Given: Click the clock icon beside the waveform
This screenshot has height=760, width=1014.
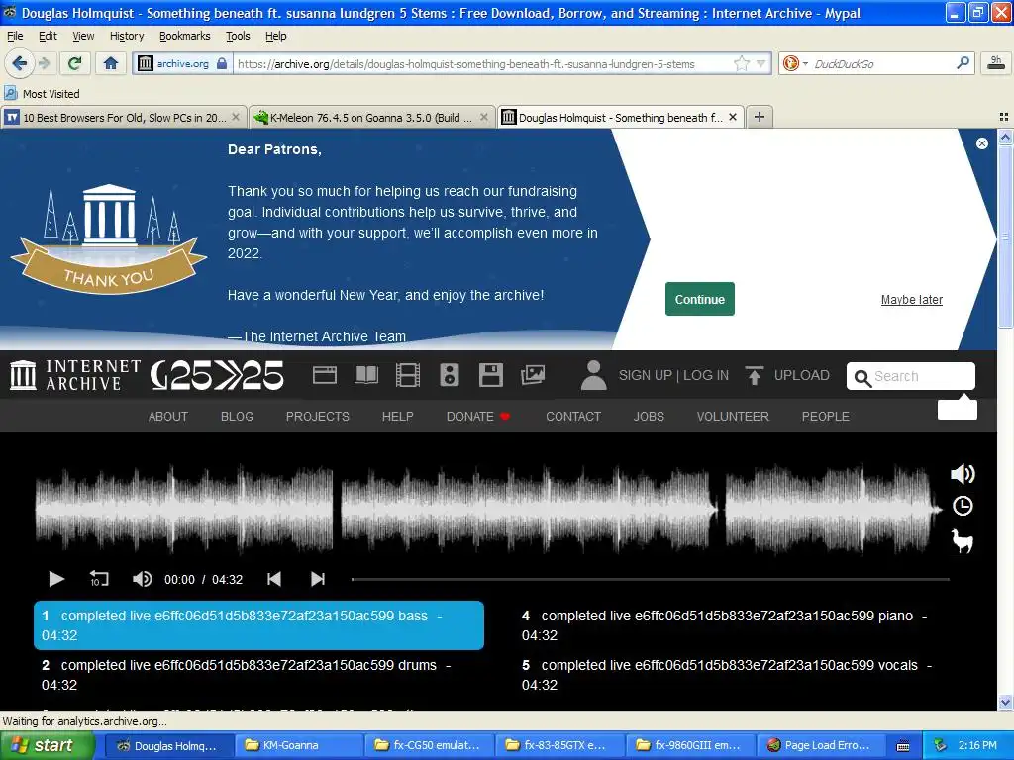Looking at the screenshot, I should pyautogui.click(x=963, y=506).
